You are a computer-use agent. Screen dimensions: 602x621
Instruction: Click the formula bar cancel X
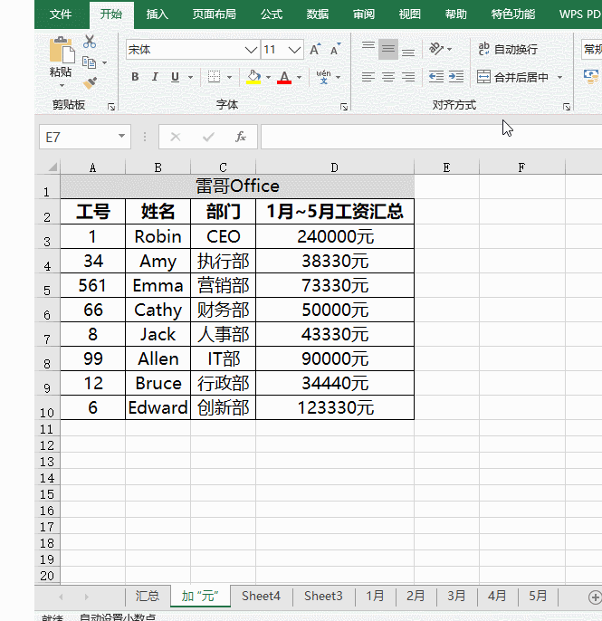coord(176,137)
